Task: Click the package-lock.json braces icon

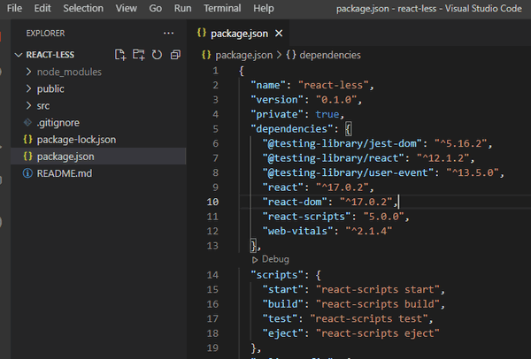Action: point(27,140)
